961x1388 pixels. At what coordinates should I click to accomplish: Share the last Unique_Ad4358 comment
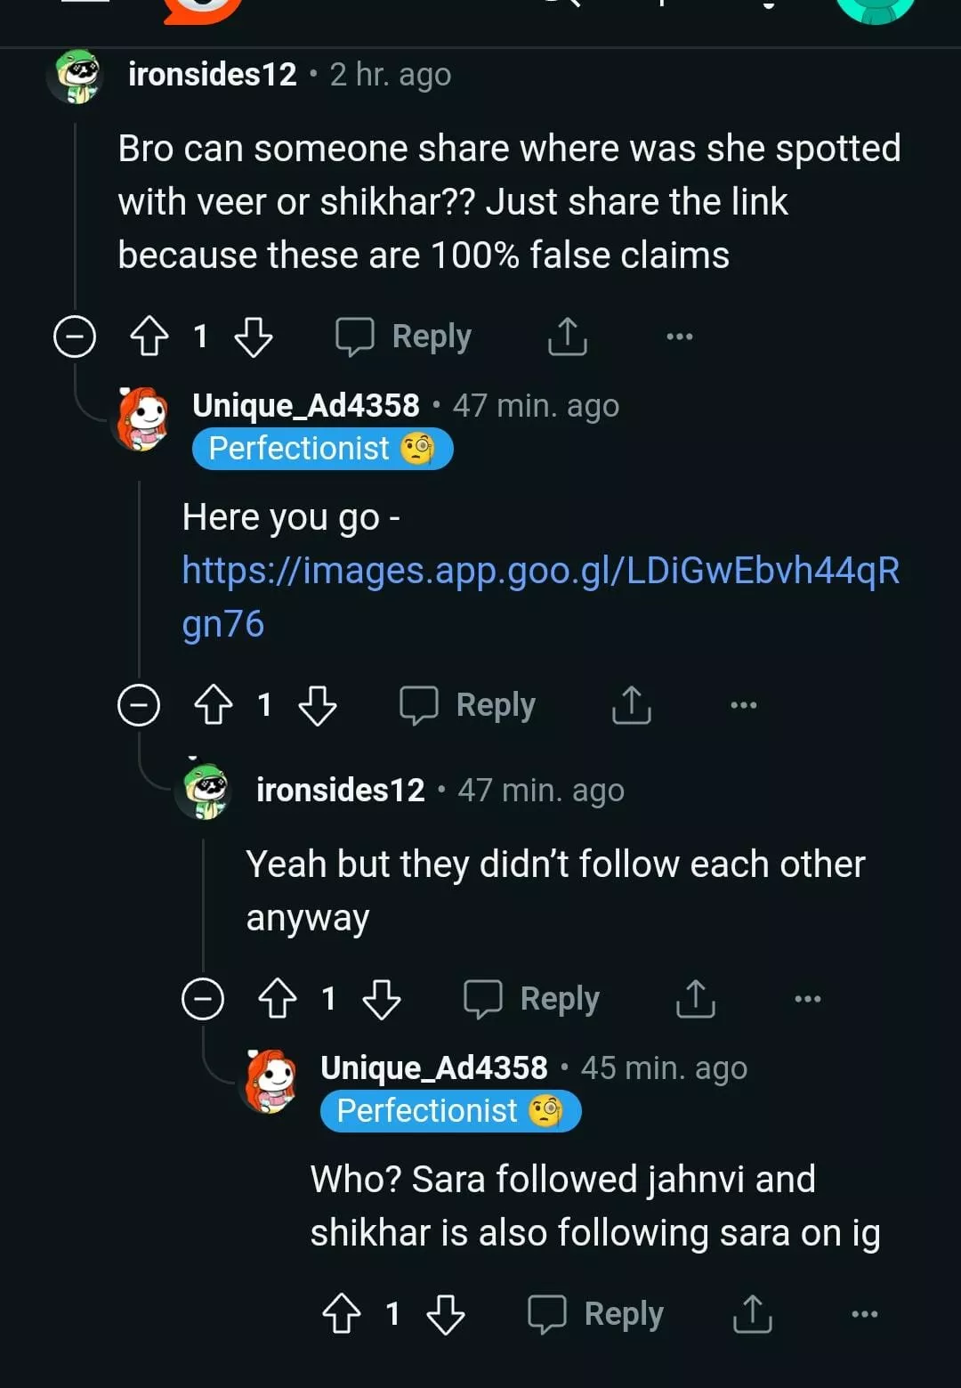pos(752,1313)
